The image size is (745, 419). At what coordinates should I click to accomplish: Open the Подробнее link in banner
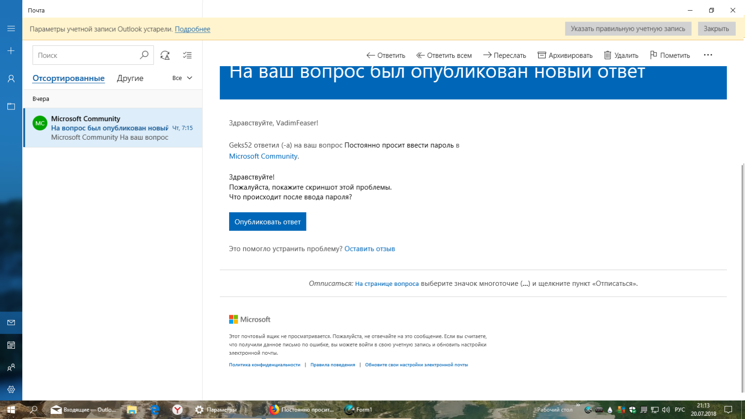(192, 29)
